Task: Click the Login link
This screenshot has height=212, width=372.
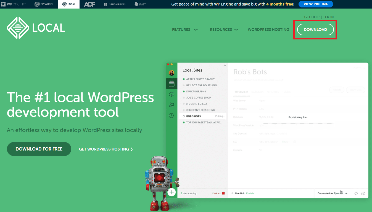Action: coord(329,17)
